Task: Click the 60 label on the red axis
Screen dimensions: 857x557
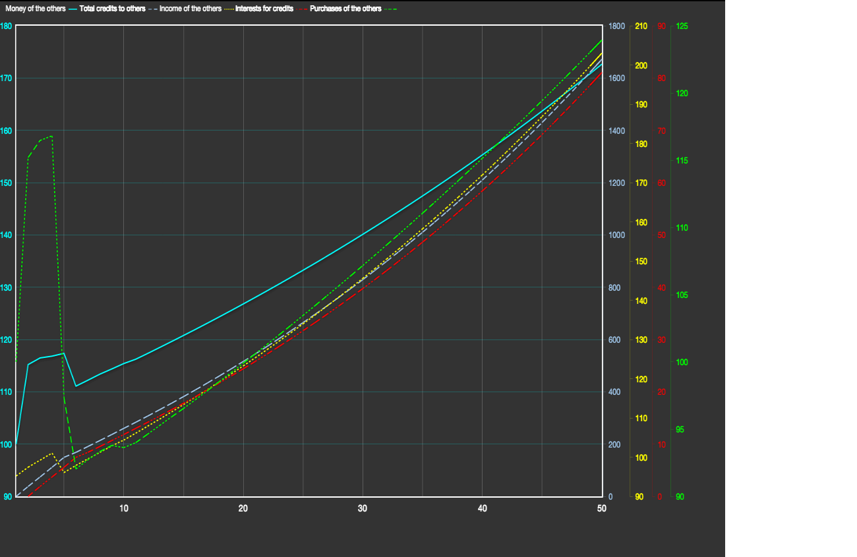Action: pyautogui.click(x=661, y=183)
